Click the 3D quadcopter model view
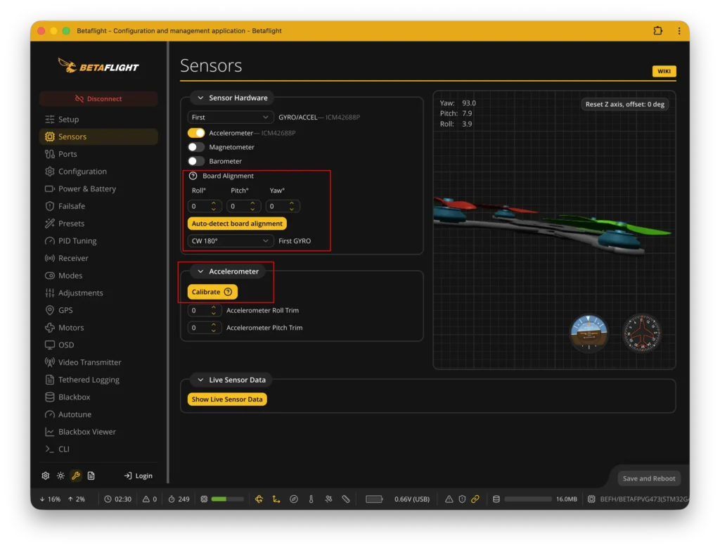 554,230
